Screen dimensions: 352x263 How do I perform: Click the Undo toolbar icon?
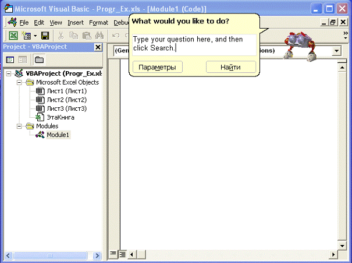click(x=116, y=36)
